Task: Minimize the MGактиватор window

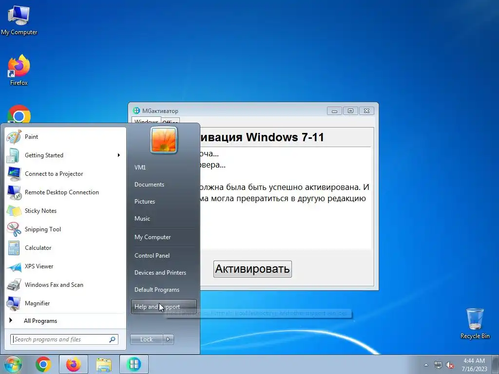Action: coord(334,111)
